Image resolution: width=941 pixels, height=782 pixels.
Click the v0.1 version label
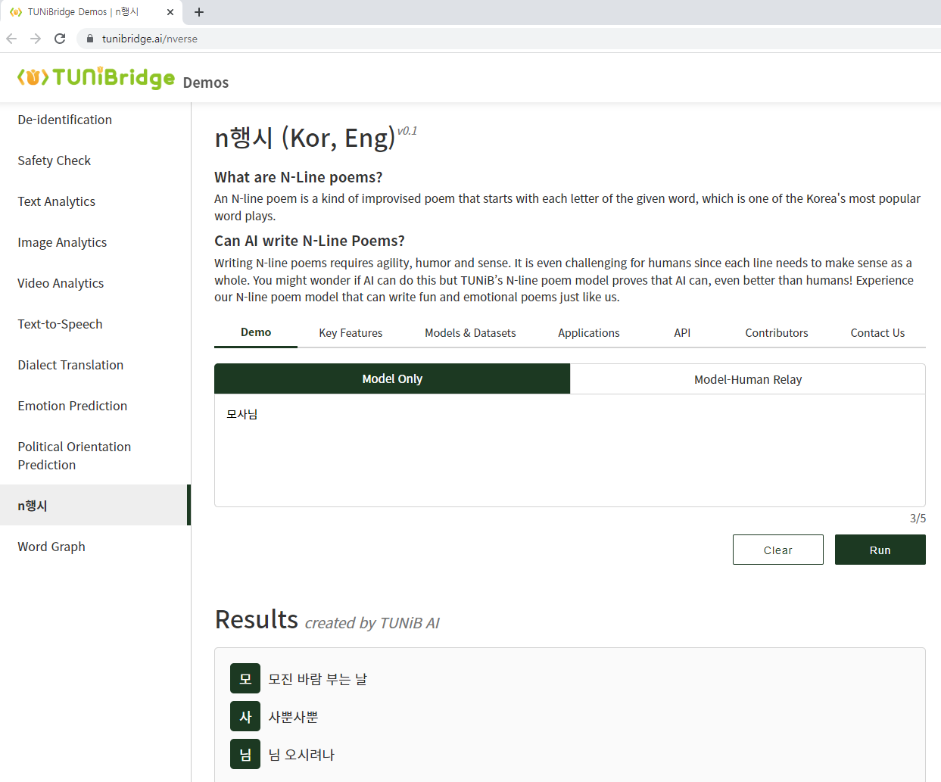point(407,131)
